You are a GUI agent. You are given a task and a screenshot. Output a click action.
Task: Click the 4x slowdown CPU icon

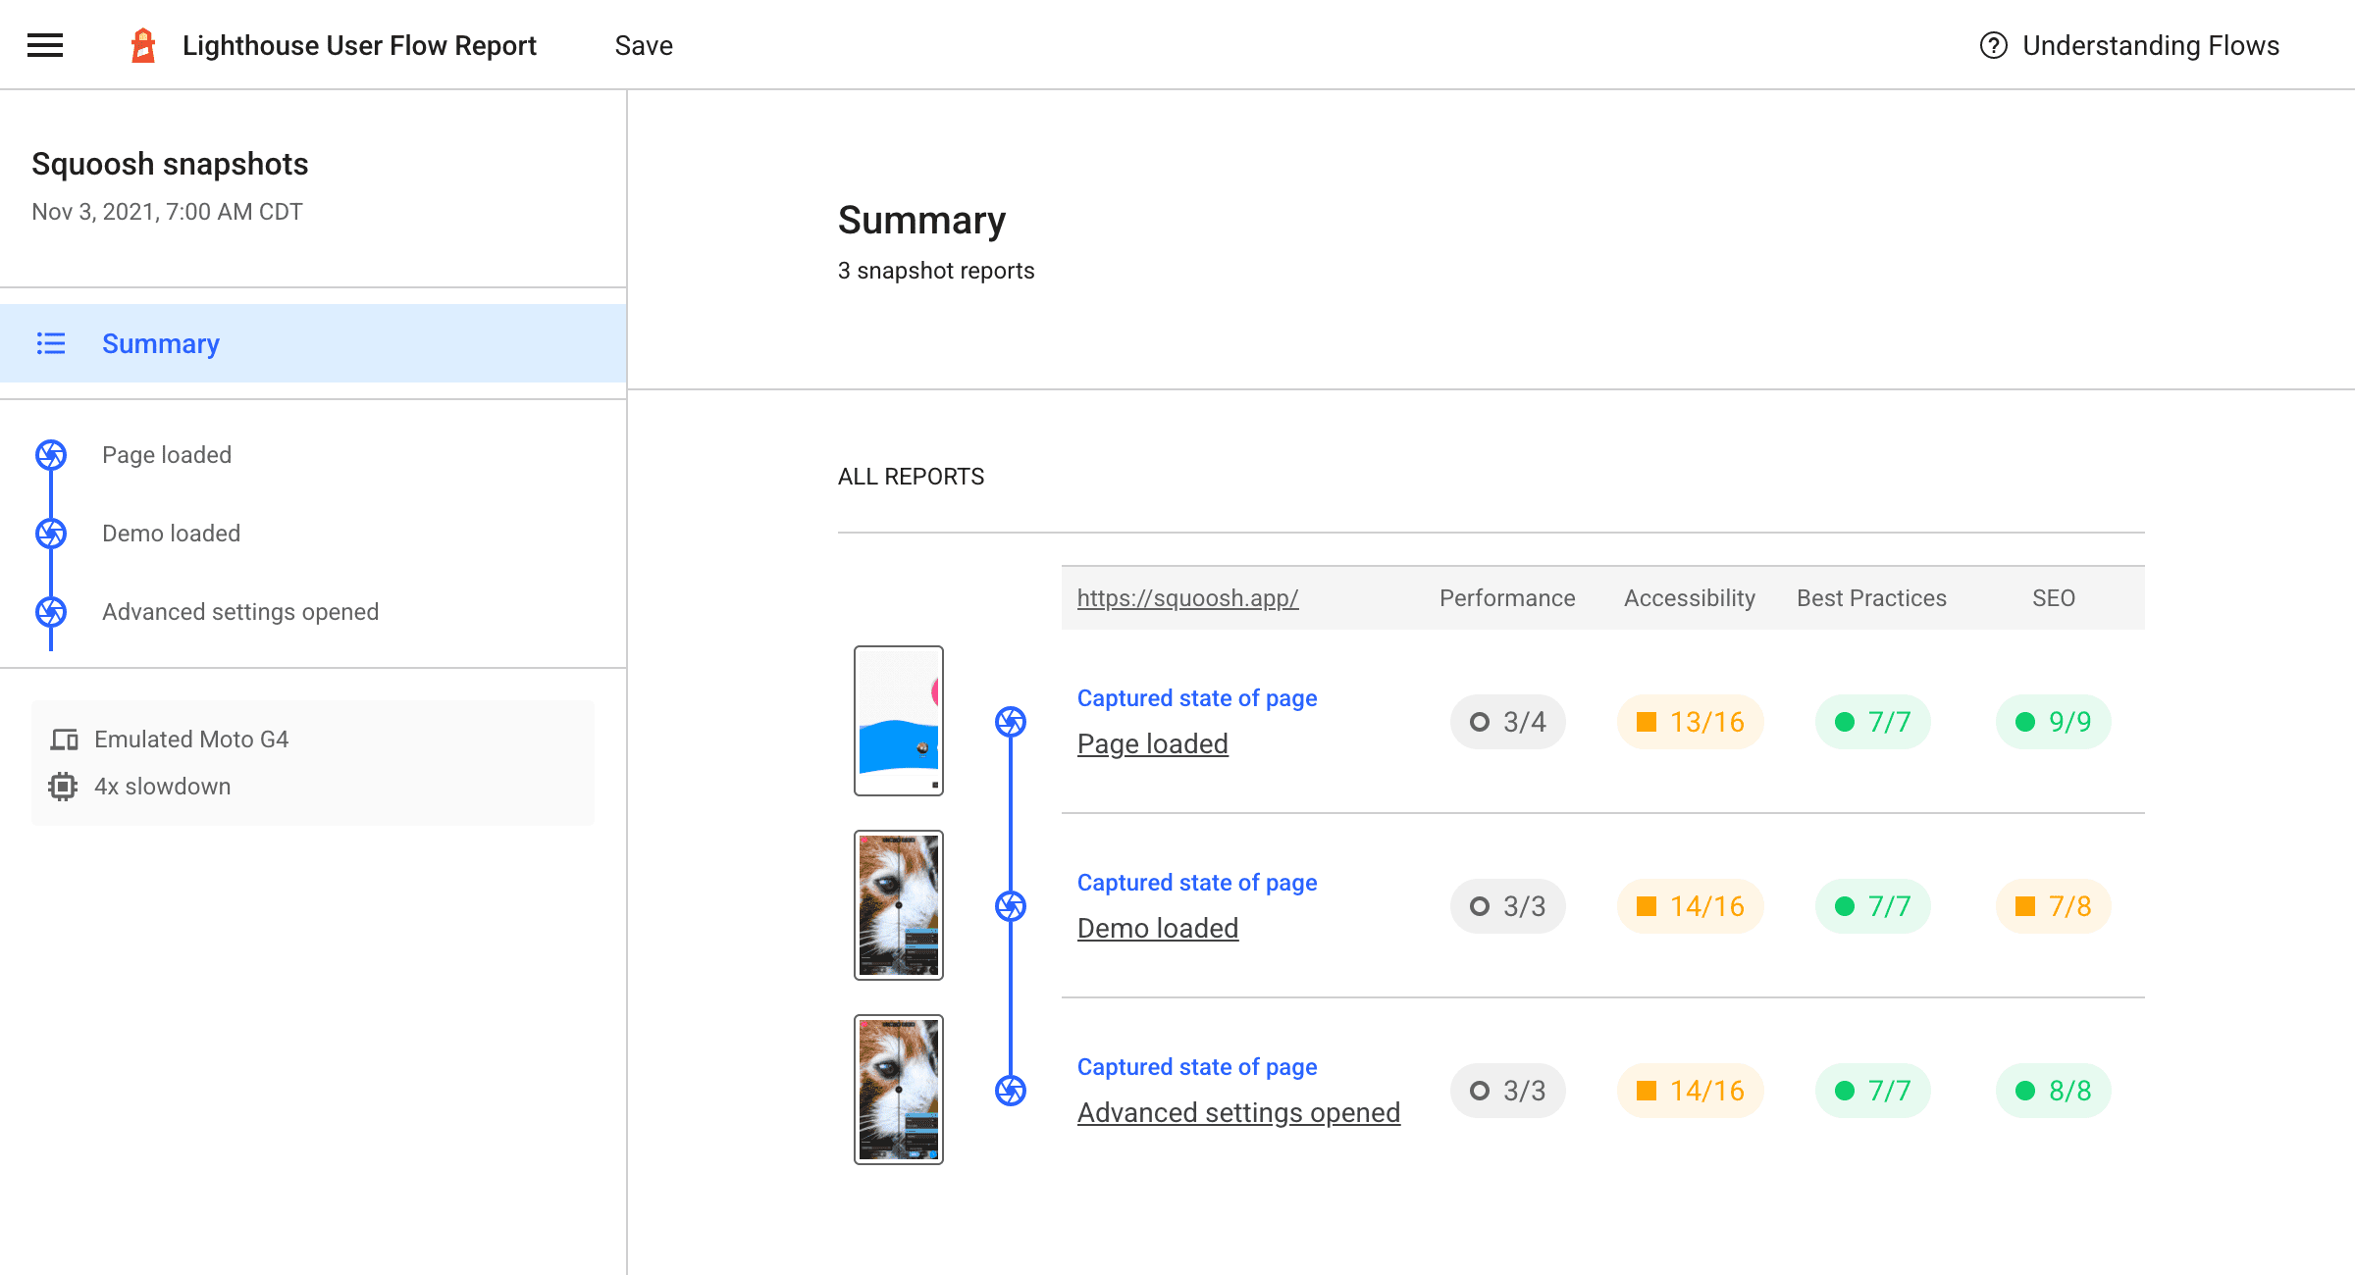(x=63, y=785)
